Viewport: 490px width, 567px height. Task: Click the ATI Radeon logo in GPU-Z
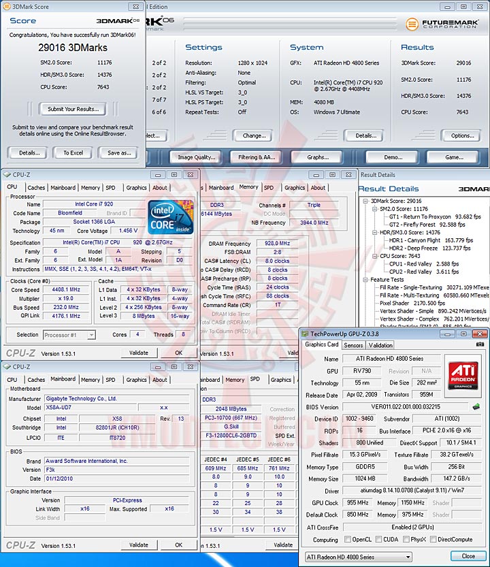tap(463, 376)
